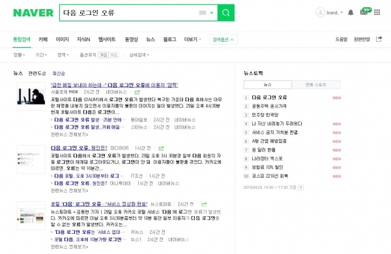Viewport: 391px width, 254px height.
Task: Click the 도움말 link
Action: (x=341, y=39)
